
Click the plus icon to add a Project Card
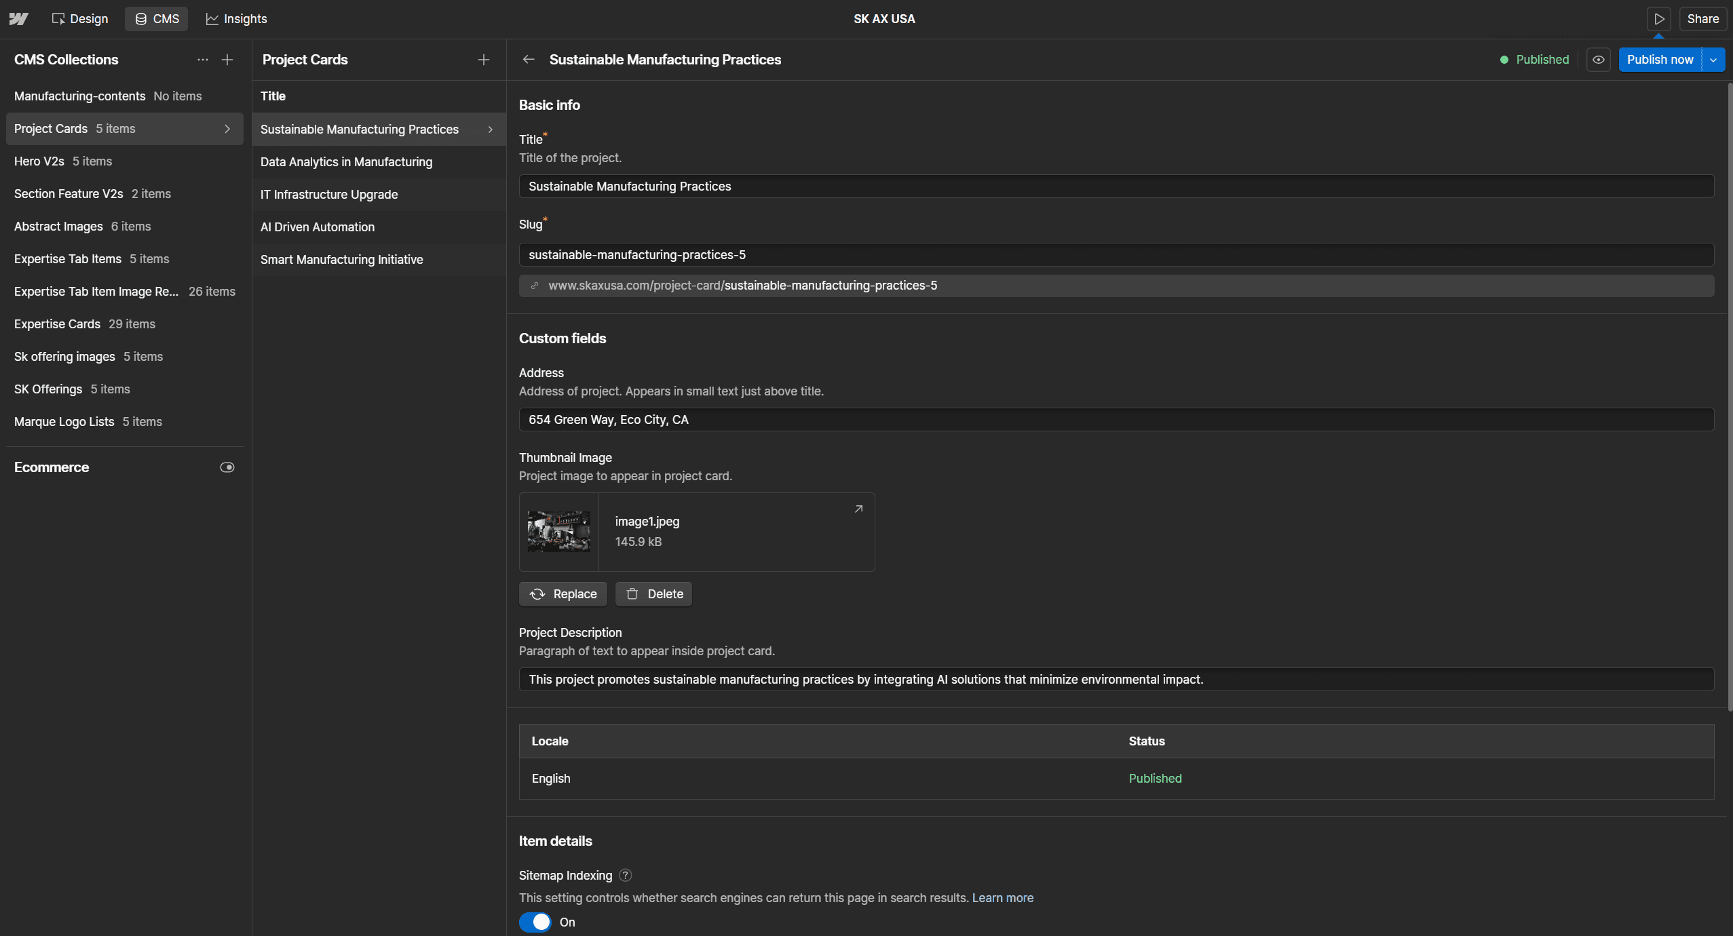(x=483, y=60)
